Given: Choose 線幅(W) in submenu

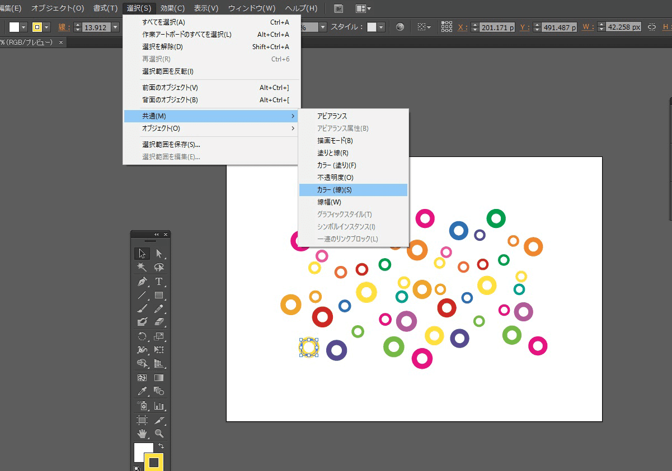Looking at the screenshot, I should 353,202.
